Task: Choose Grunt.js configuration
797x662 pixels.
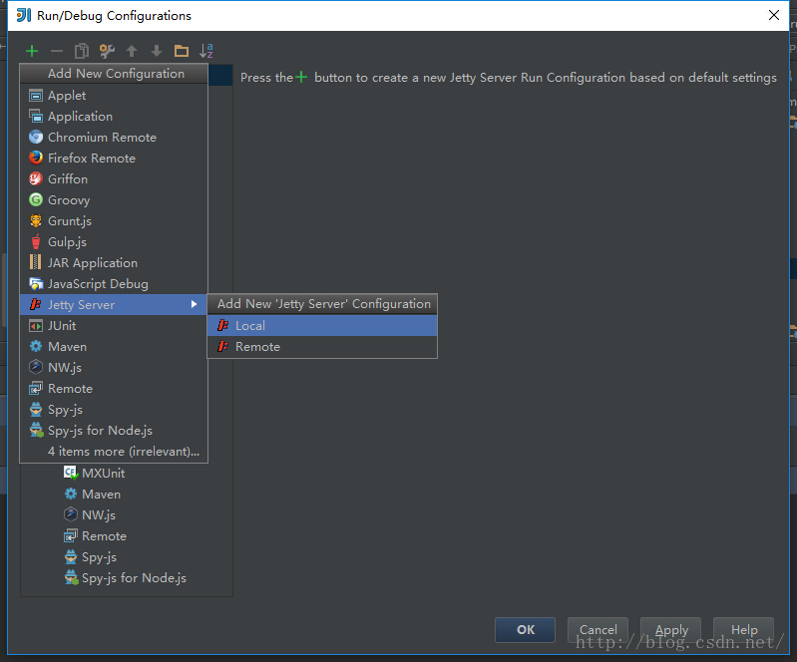Action: point(114,221)
